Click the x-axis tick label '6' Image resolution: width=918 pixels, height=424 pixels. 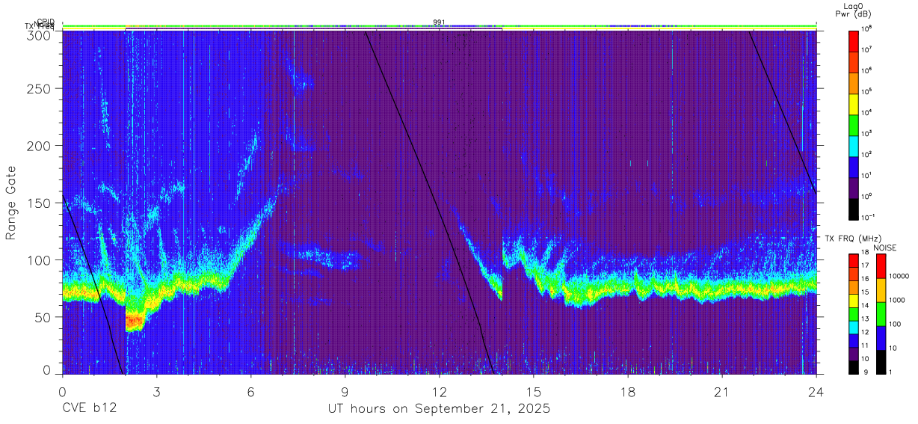[x=251, y=392]
